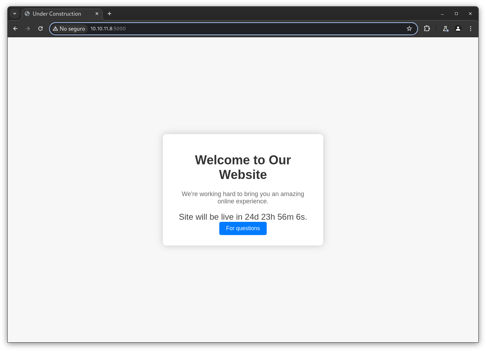Click the forward navigation arrow
This screenshot has width=486, height=351.
point(28,29)
